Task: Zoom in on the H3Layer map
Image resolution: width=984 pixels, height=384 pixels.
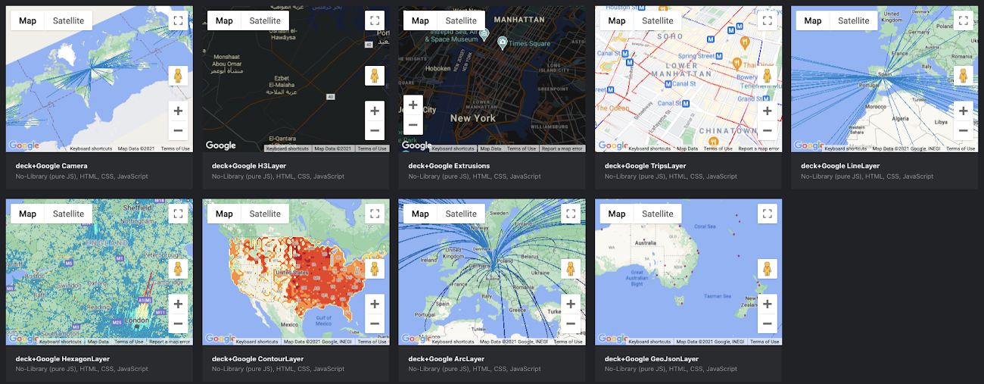Action: pos(375,111)
